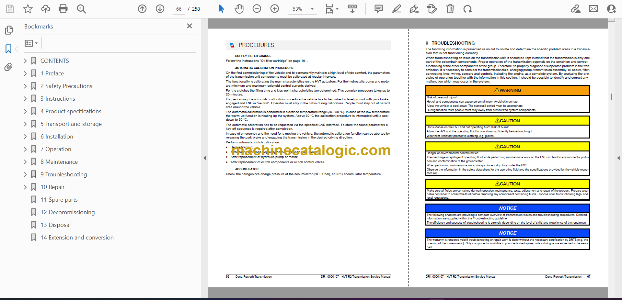Click the trash delete icon

(450, 9)
